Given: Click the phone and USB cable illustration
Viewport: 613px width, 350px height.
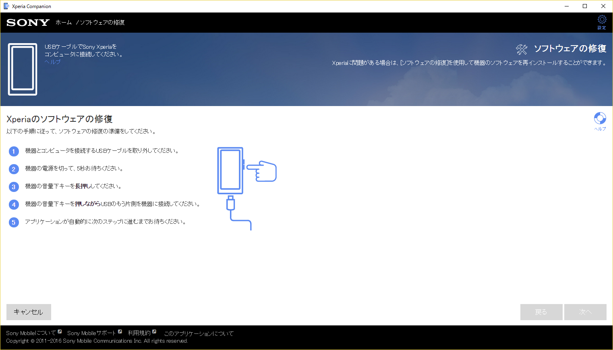Looking at the screenshot, I should [x=246, y=187].
